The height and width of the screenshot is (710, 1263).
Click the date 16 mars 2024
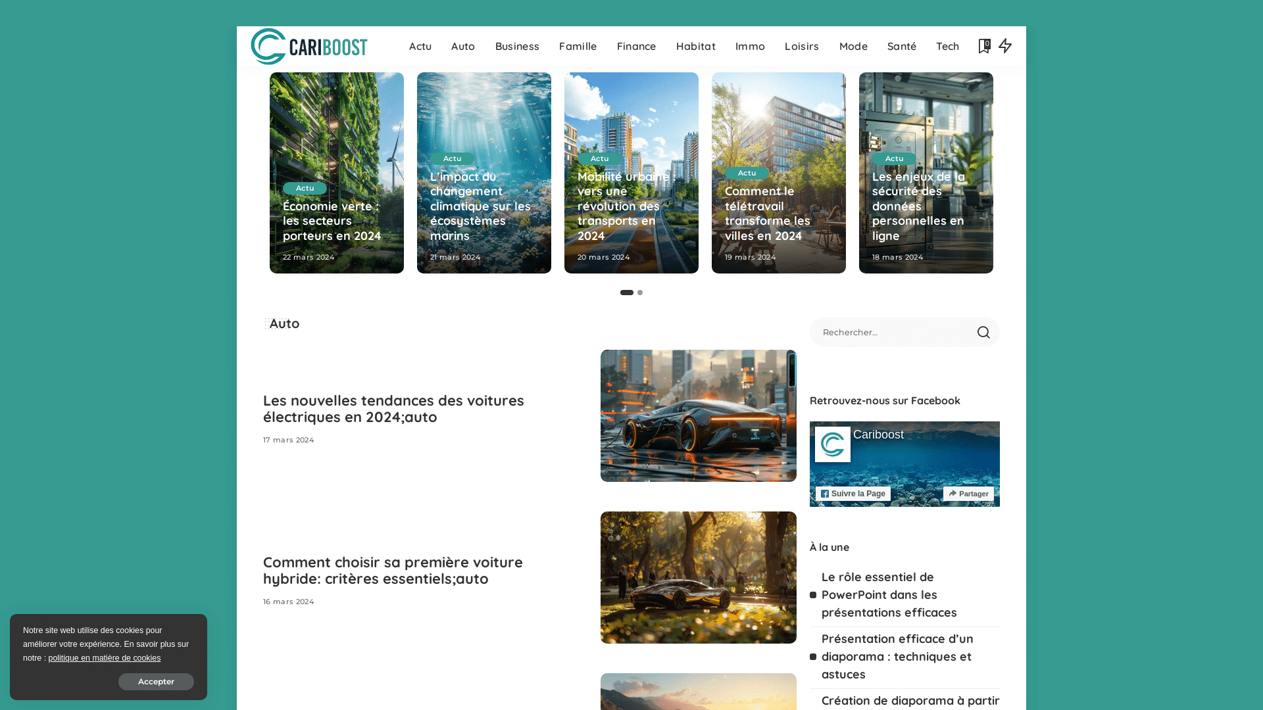(x=289, y=602)
